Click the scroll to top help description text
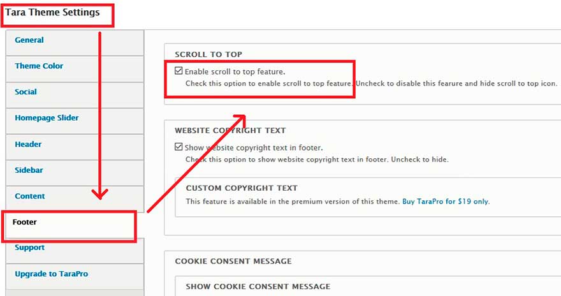Screen dimensions: 561x296 coord(371,84)
